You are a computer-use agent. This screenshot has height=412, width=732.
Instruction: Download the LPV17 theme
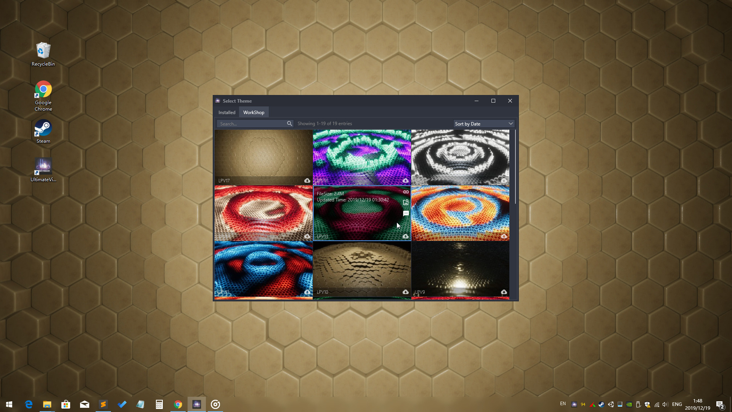pyautogui.click(x=308, y=180)
